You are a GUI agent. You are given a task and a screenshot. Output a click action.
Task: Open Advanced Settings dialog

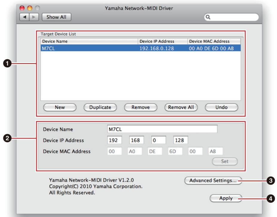213,180
